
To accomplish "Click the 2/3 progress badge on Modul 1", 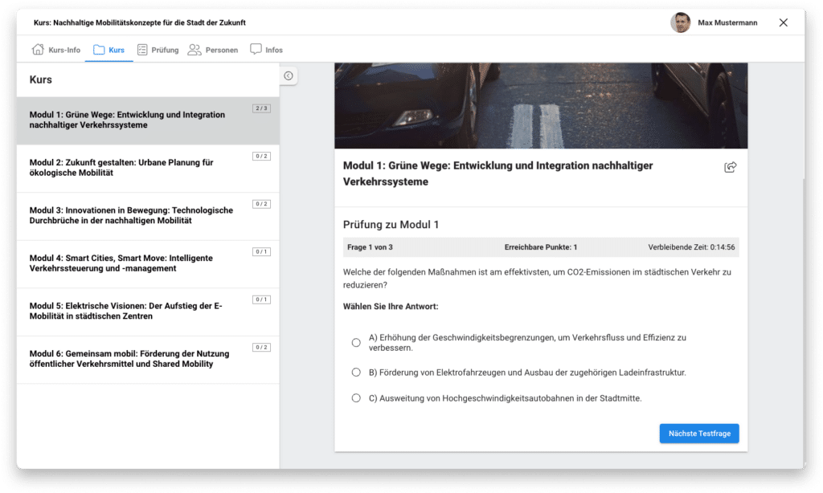I will [x=260, y=108].
